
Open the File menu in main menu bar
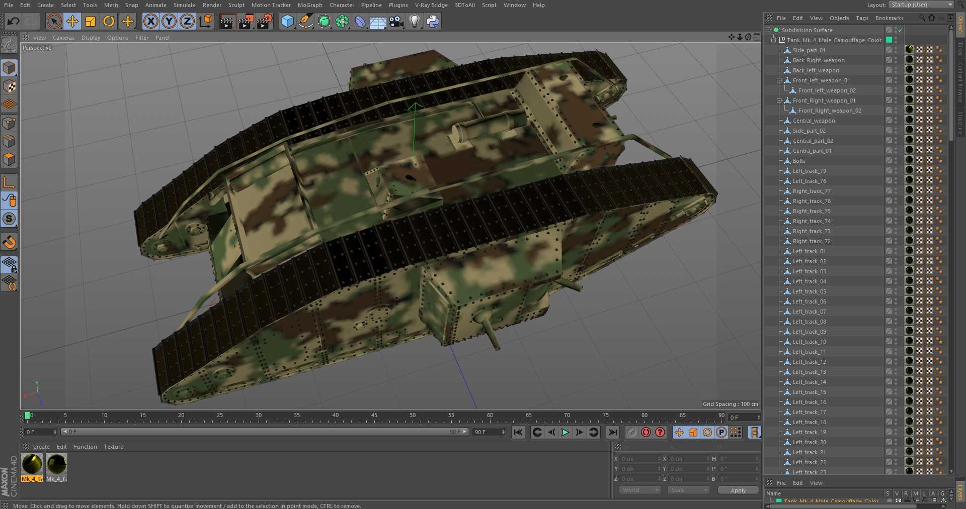tap(9, 5)
